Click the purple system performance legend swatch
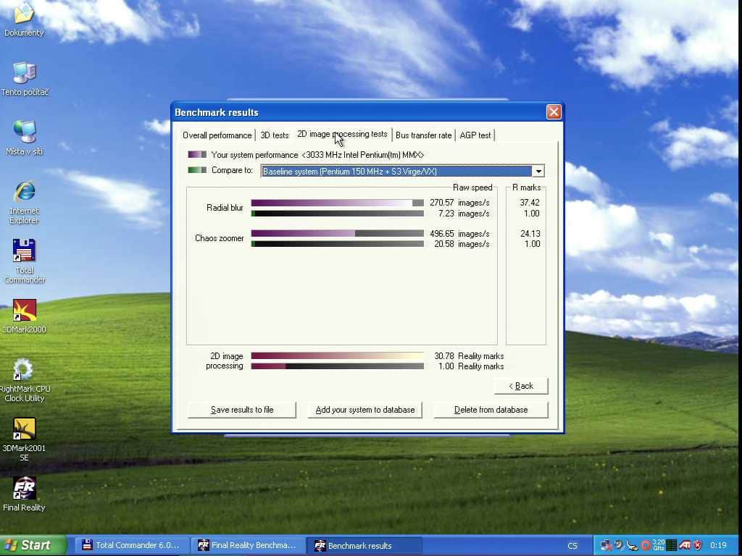Screen dimensions: 742x556 coord(197,155)
